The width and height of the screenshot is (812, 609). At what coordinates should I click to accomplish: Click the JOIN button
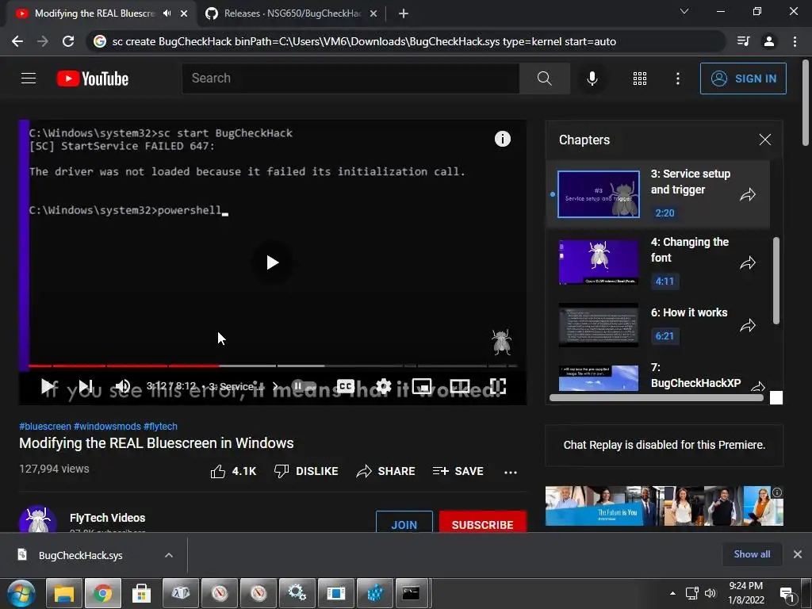[x=404, y=522]
